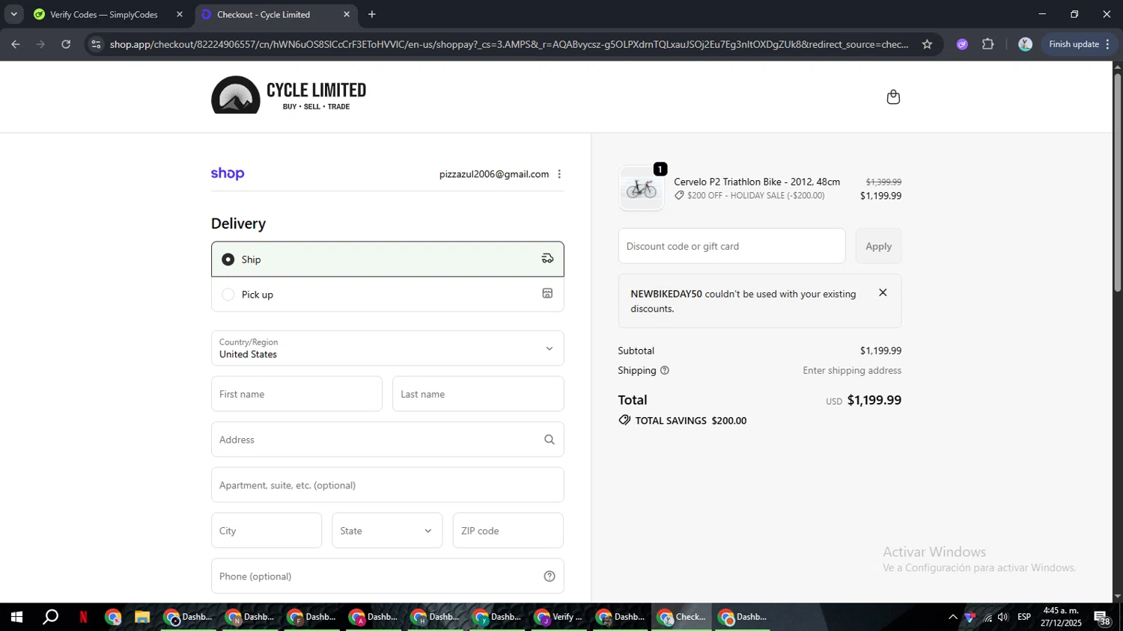This screenshot has height=631, width=1123.
Task: Click the Finish update button
Action: click(1080, 44)
